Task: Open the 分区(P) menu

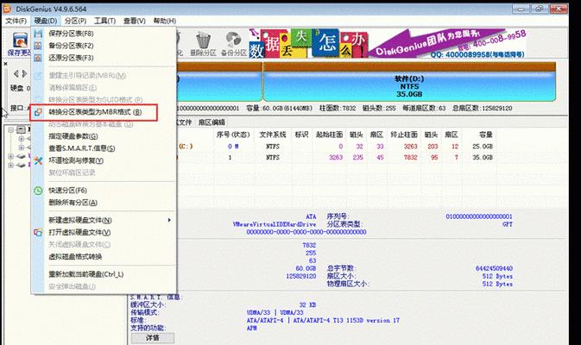Action: click(x=75, y=21)
